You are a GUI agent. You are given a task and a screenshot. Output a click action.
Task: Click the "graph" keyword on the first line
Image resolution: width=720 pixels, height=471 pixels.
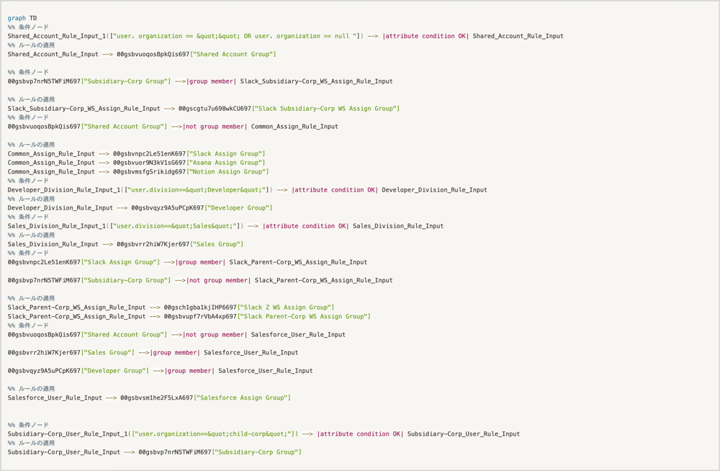click(x=17, y=19)
